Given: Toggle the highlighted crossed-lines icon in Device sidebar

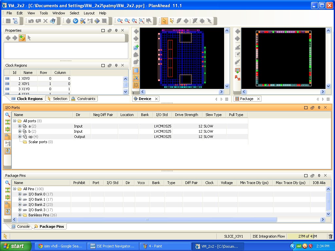Looking at the screenshot, I should tap(136, 78).
